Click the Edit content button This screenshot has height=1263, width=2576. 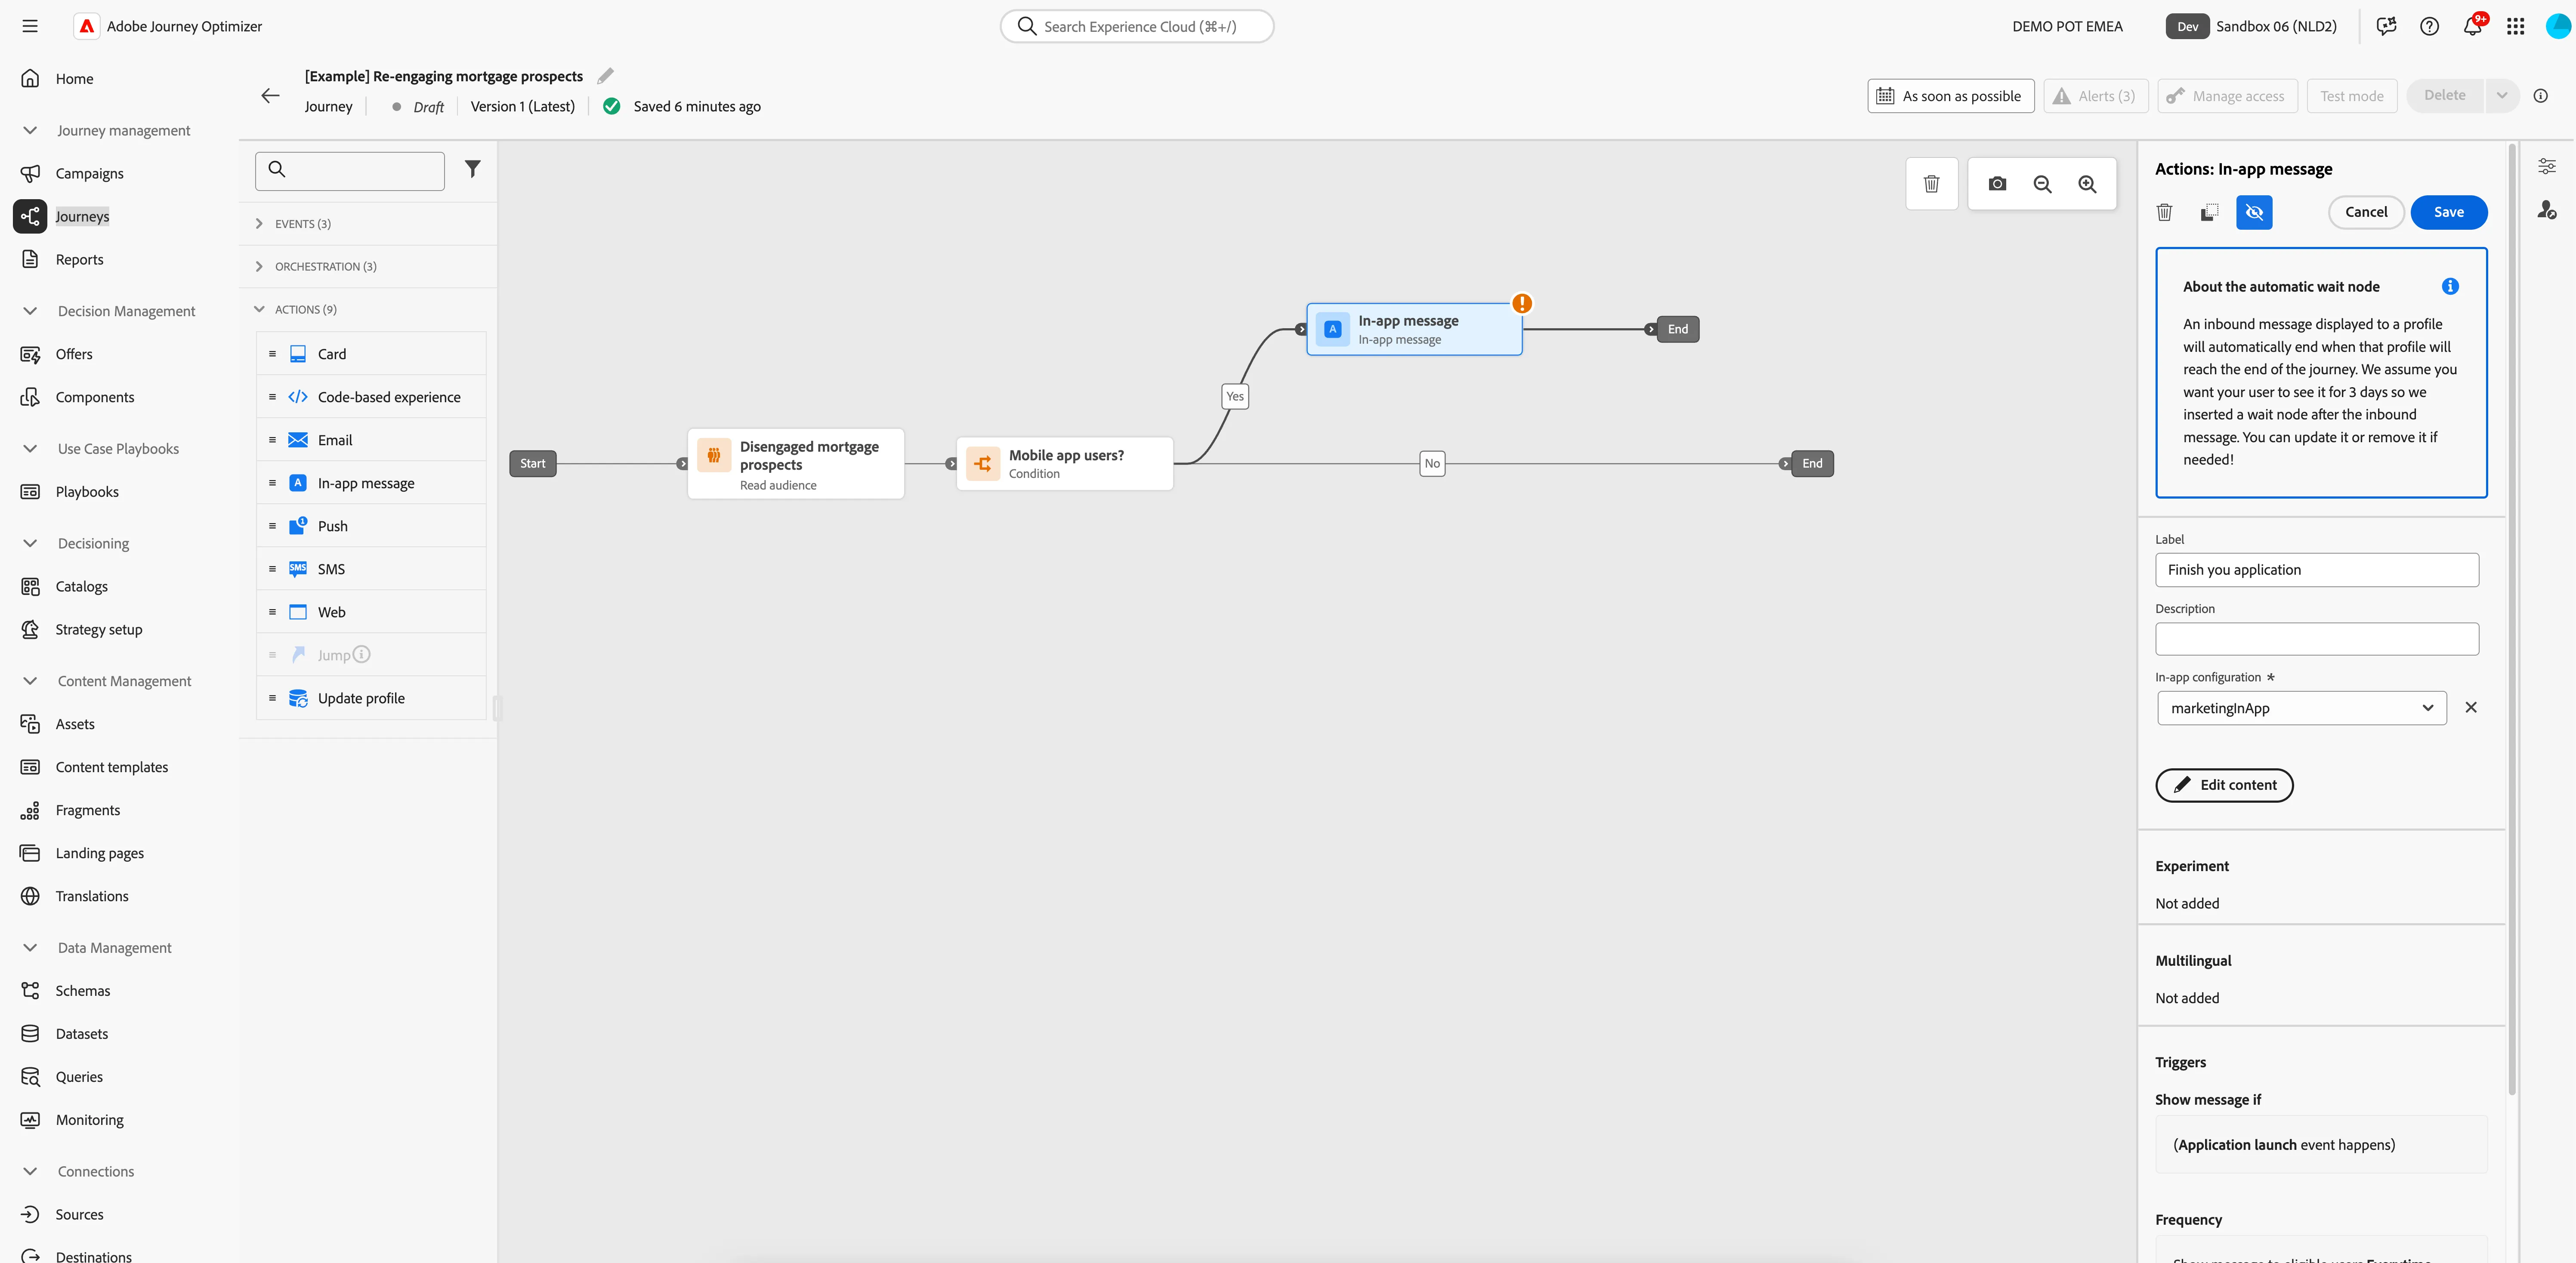(x=2224, y=785)
